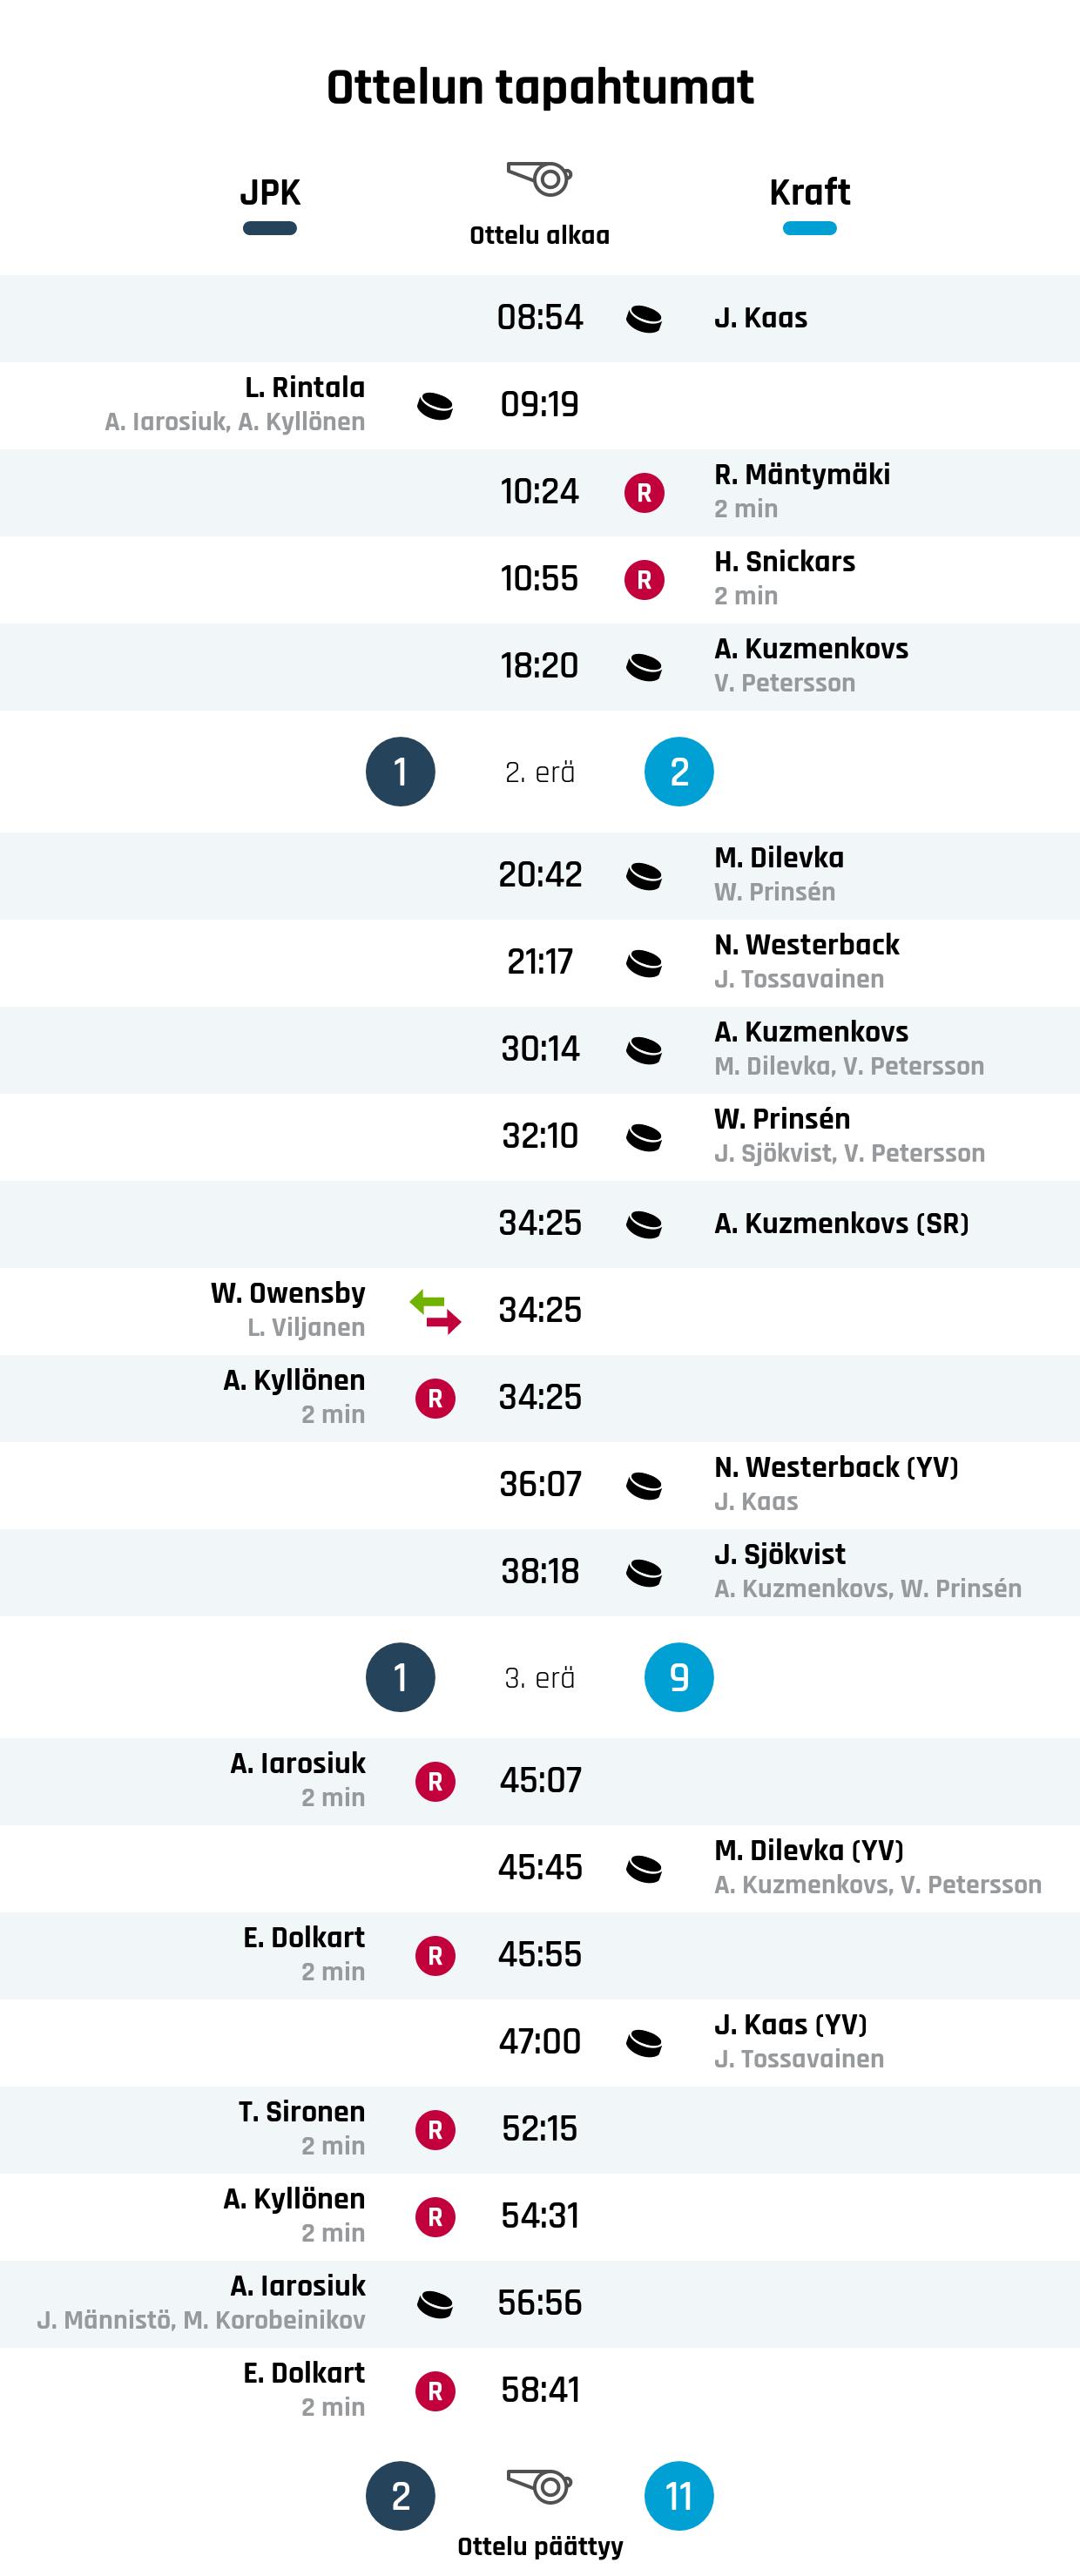This screenshot has height=2576, width=1080.
Task: Open player J. Kaas at 08:54
Action: pyautogui.click(x=760, y=318)
